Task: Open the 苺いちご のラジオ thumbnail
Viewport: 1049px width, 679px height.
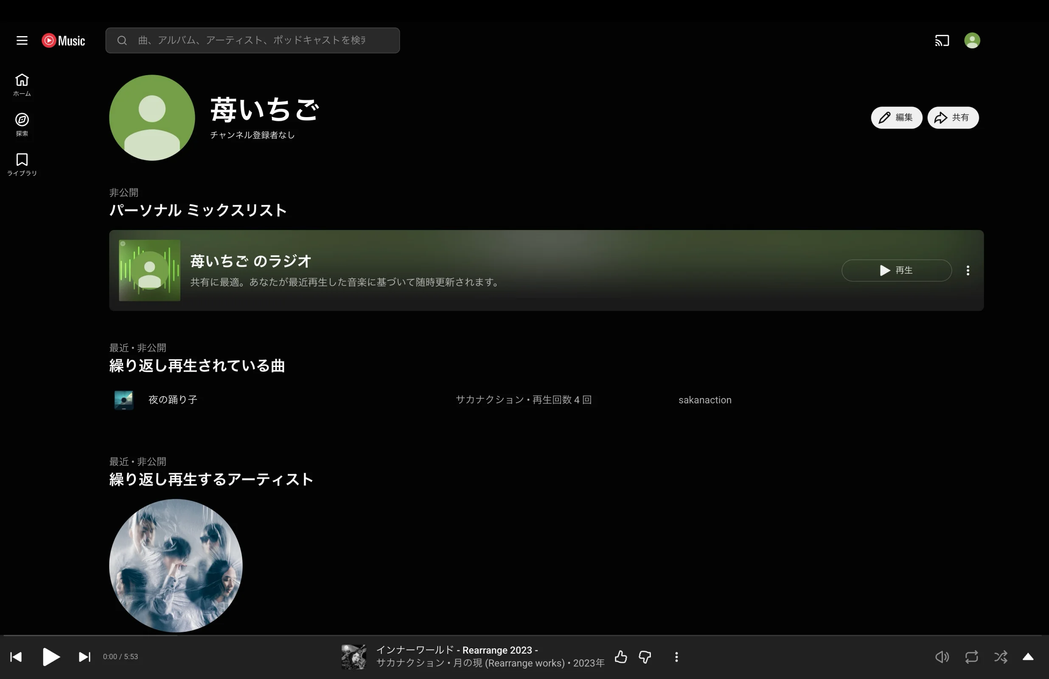Action: (x=149, y=270)
